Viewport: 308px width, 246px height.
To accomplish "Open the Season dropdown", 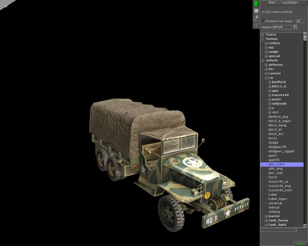I will coord(295,27).
